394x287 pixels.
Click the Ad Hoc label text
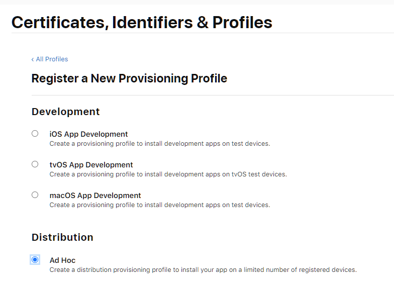tap(62, 260)
